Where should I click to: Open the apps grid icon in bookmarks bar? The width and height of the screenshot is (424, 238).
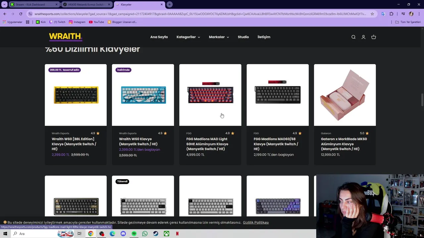point(27,22)
